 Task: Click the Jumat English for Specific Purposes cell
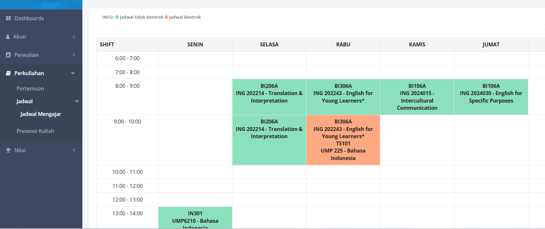pos(491,97)
